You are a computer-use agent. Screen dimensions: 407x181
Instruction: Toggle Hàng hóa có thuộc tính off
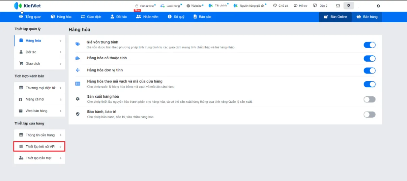369,59
